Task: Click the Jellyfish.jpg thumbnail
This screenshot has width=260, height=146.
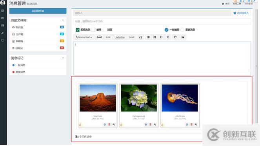Action: 180,98
